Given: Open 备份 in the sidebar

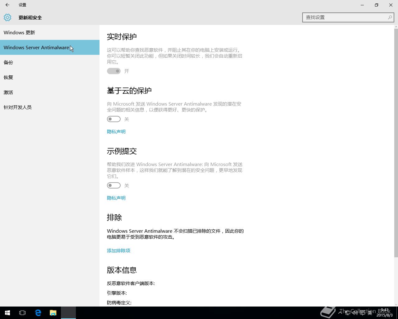Looking at the screenshot, I should coord(50,62).
